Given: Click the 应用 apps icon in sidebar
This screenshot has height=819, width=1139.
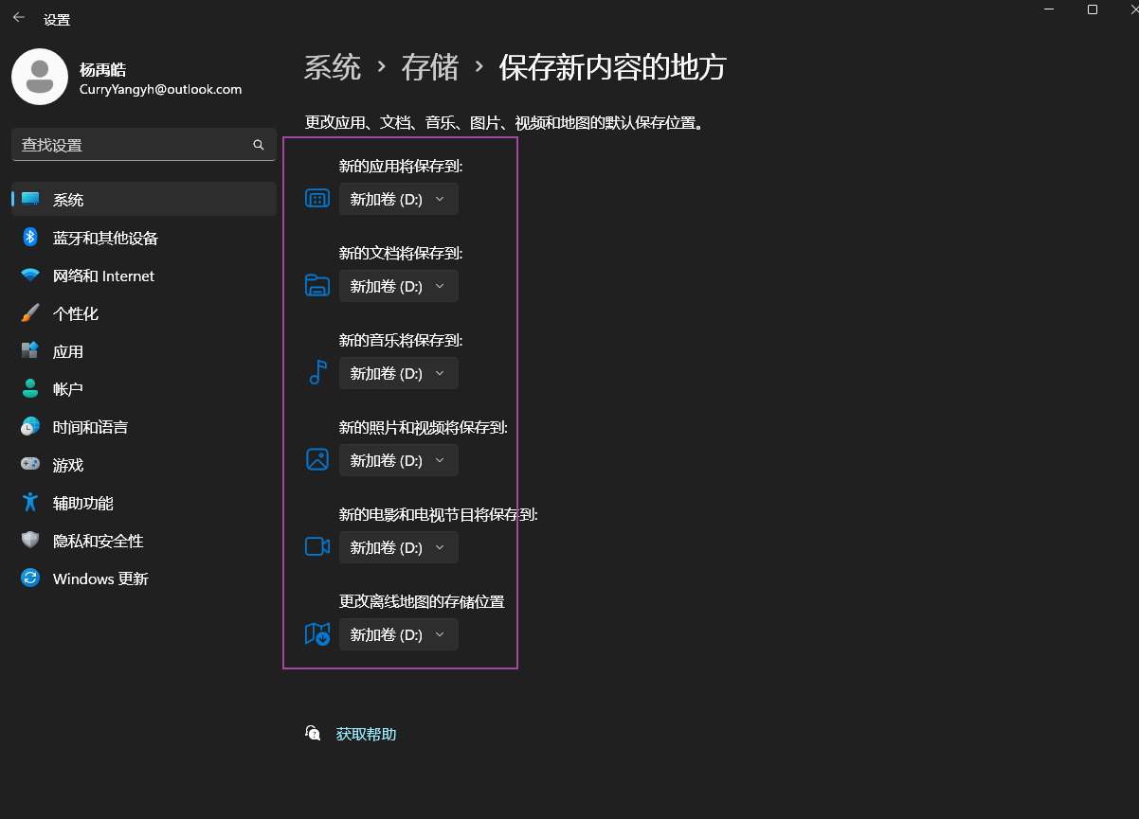Looking at the screenshot, I should 30,350.
